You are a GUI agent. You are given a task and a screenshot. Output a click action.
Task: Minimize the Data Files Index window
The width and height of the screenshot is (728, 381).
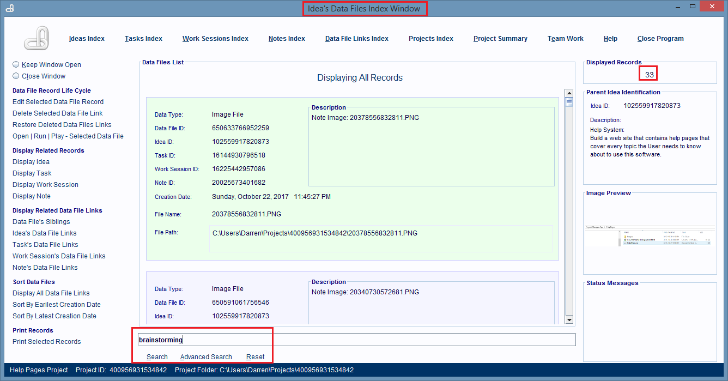tap(677, 7)
